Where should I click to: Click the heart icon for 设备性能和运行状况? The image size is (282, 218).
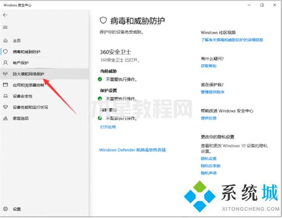(x=6, y=107)
